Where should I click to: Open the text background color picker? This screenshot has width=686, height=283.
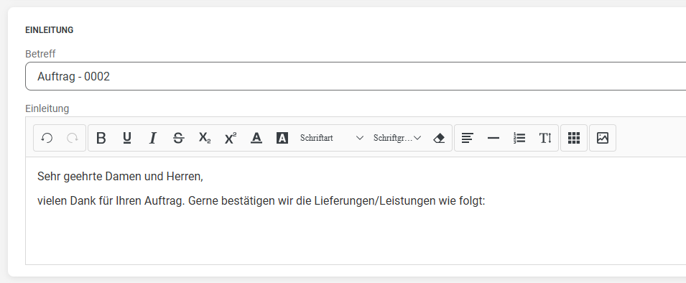click(282, 138)
